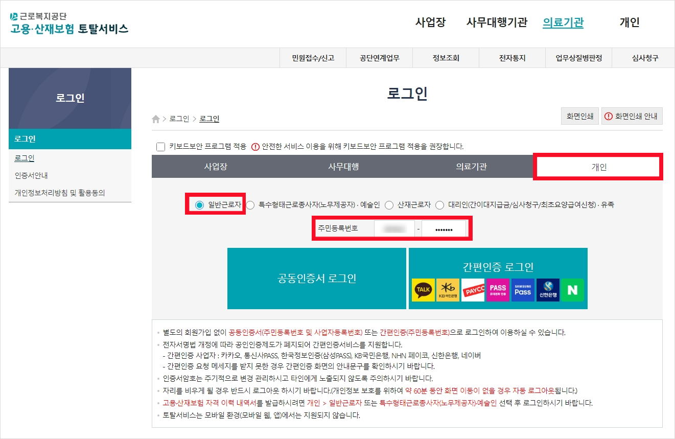Click the 간편인증 로그인 heading button

click(x=498, y=267)
